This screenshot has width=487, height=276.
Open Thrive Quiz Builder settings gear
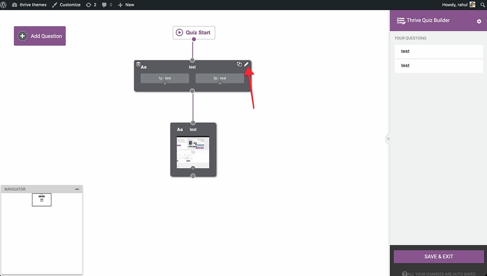(479, 21)
